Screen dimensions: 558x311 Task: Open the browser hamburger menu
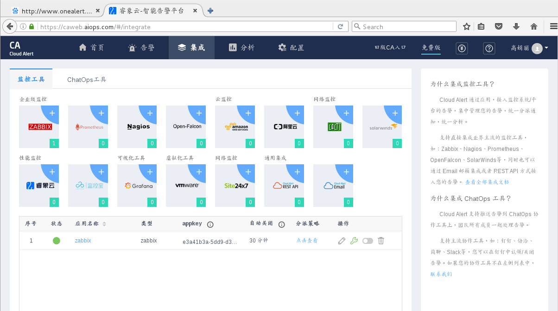pyautogui.click(x=553, y=26)
